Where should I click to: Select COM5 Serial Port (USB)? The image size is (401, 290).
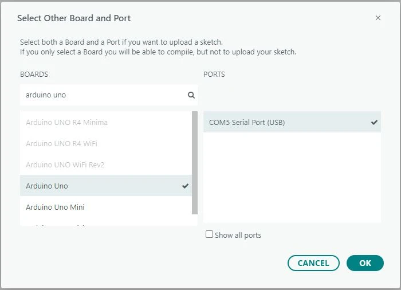click(x=247, y=123)
